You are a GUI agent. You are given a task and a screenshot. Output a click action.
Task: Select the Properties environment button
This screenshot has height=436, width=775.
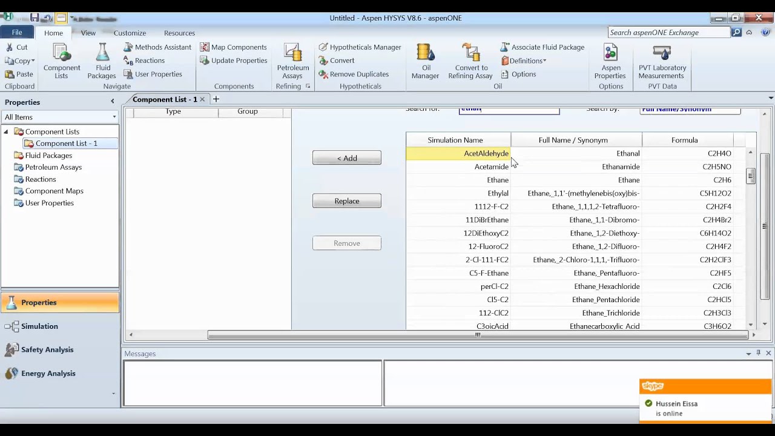(x=60, y=302)
